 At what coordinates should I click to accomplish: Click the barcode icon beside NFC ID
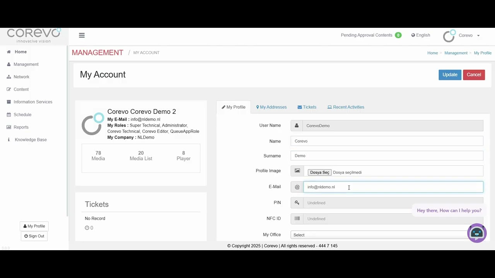click(x=297, y=219)
